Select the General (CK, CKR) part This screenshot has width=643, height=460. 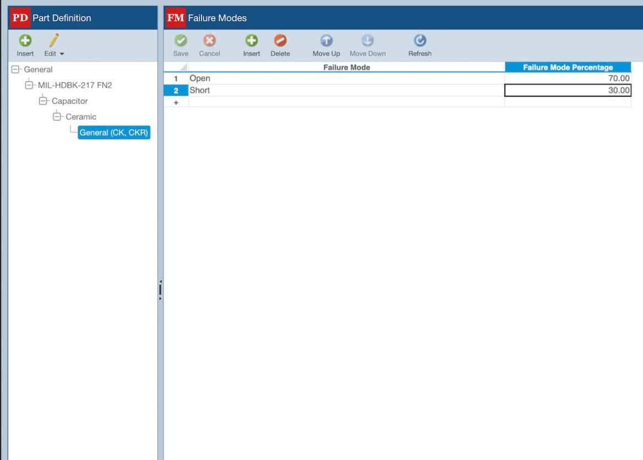tap(113, 132)
